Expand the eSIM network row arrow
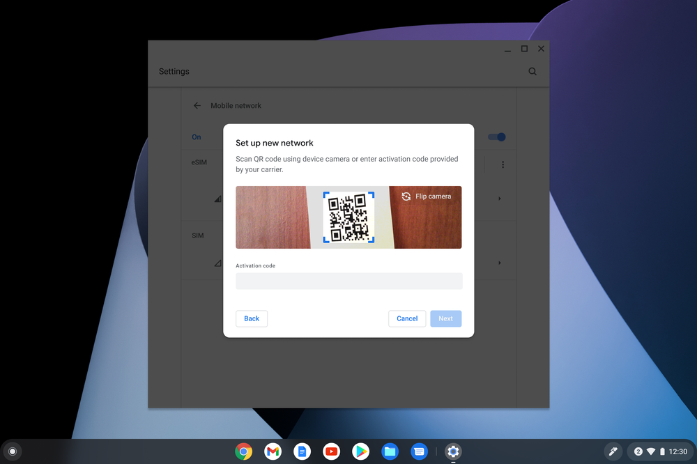 pos(499,199)
